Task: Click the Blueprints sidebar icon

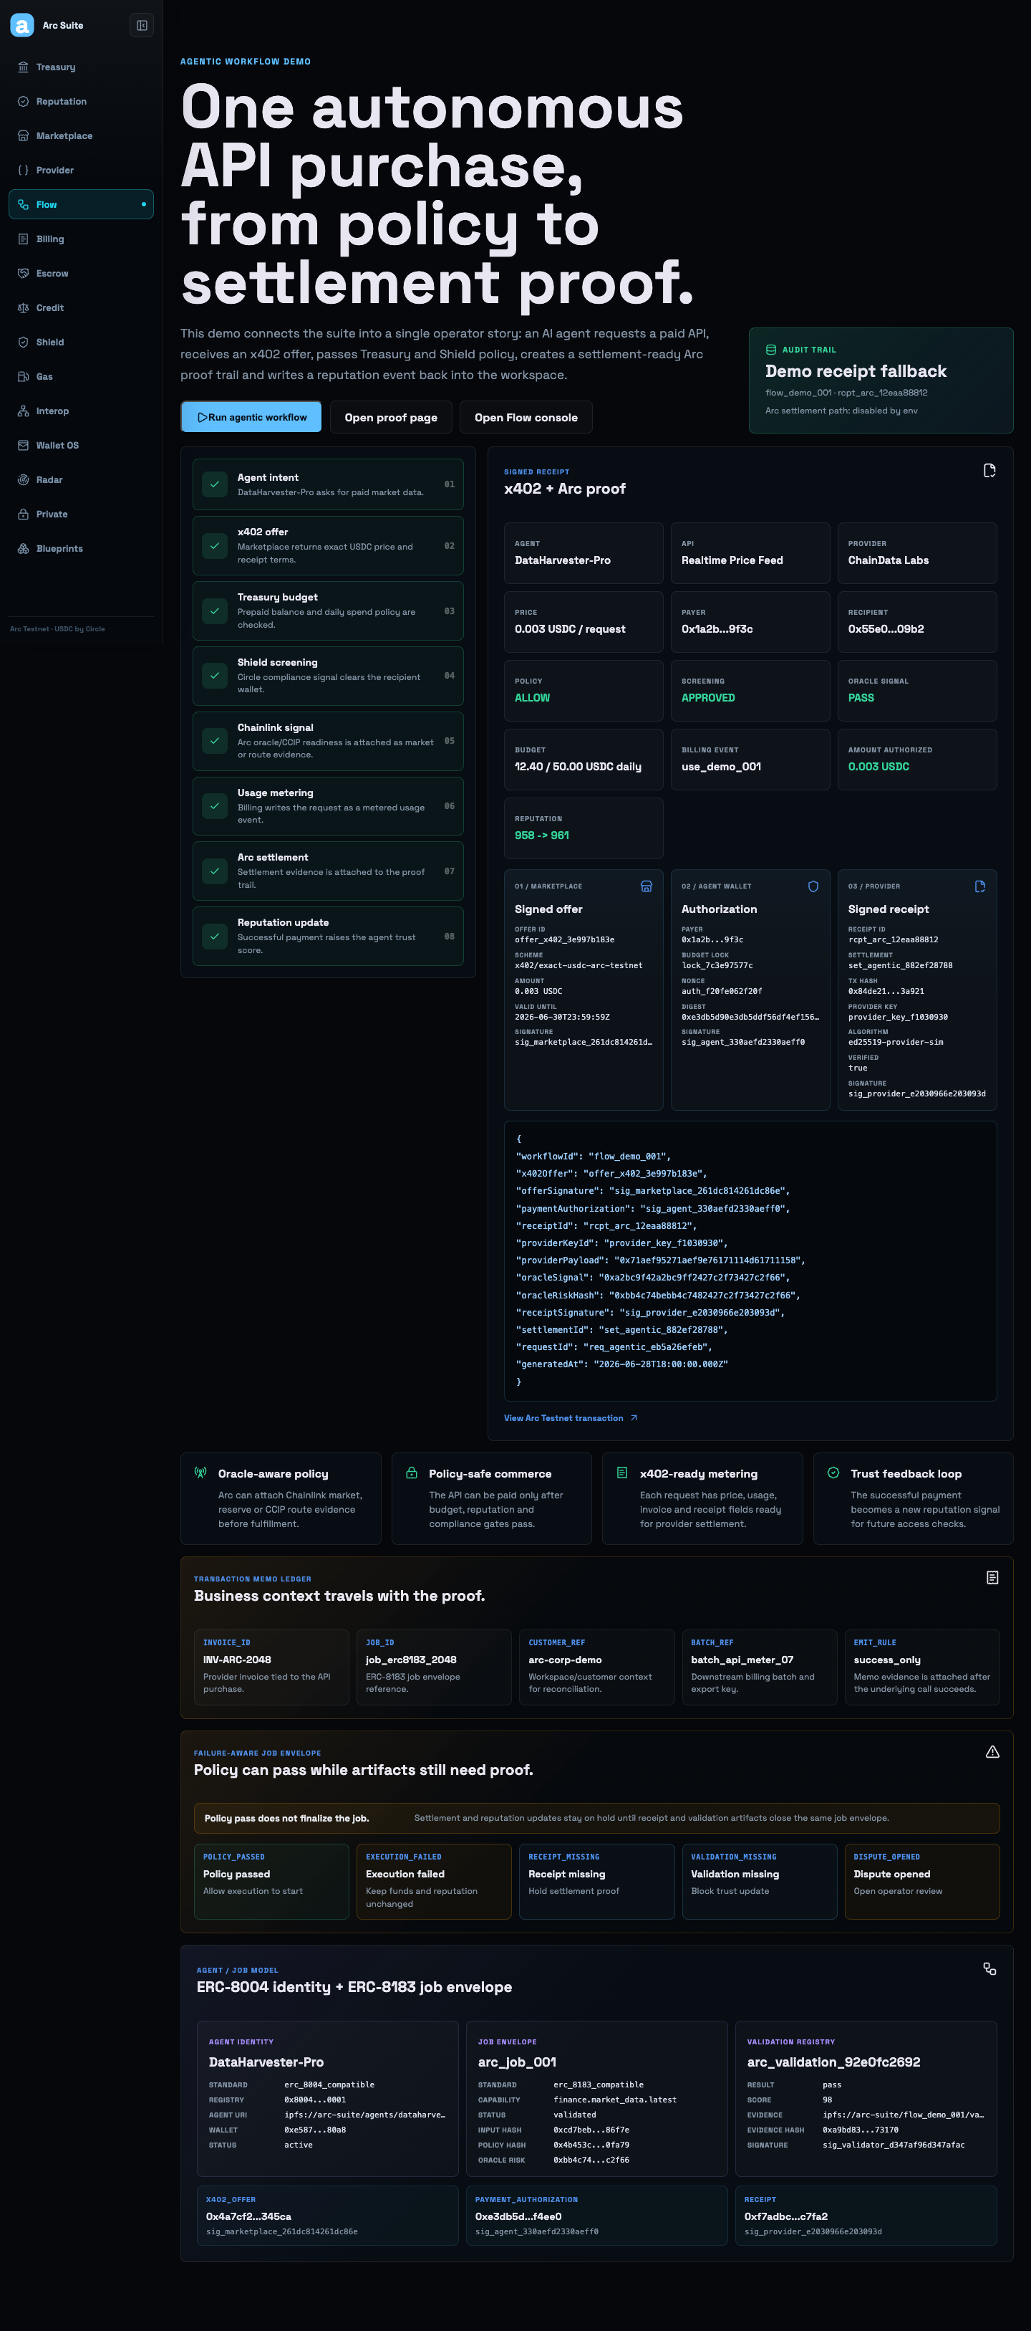Action: [24, 548]
